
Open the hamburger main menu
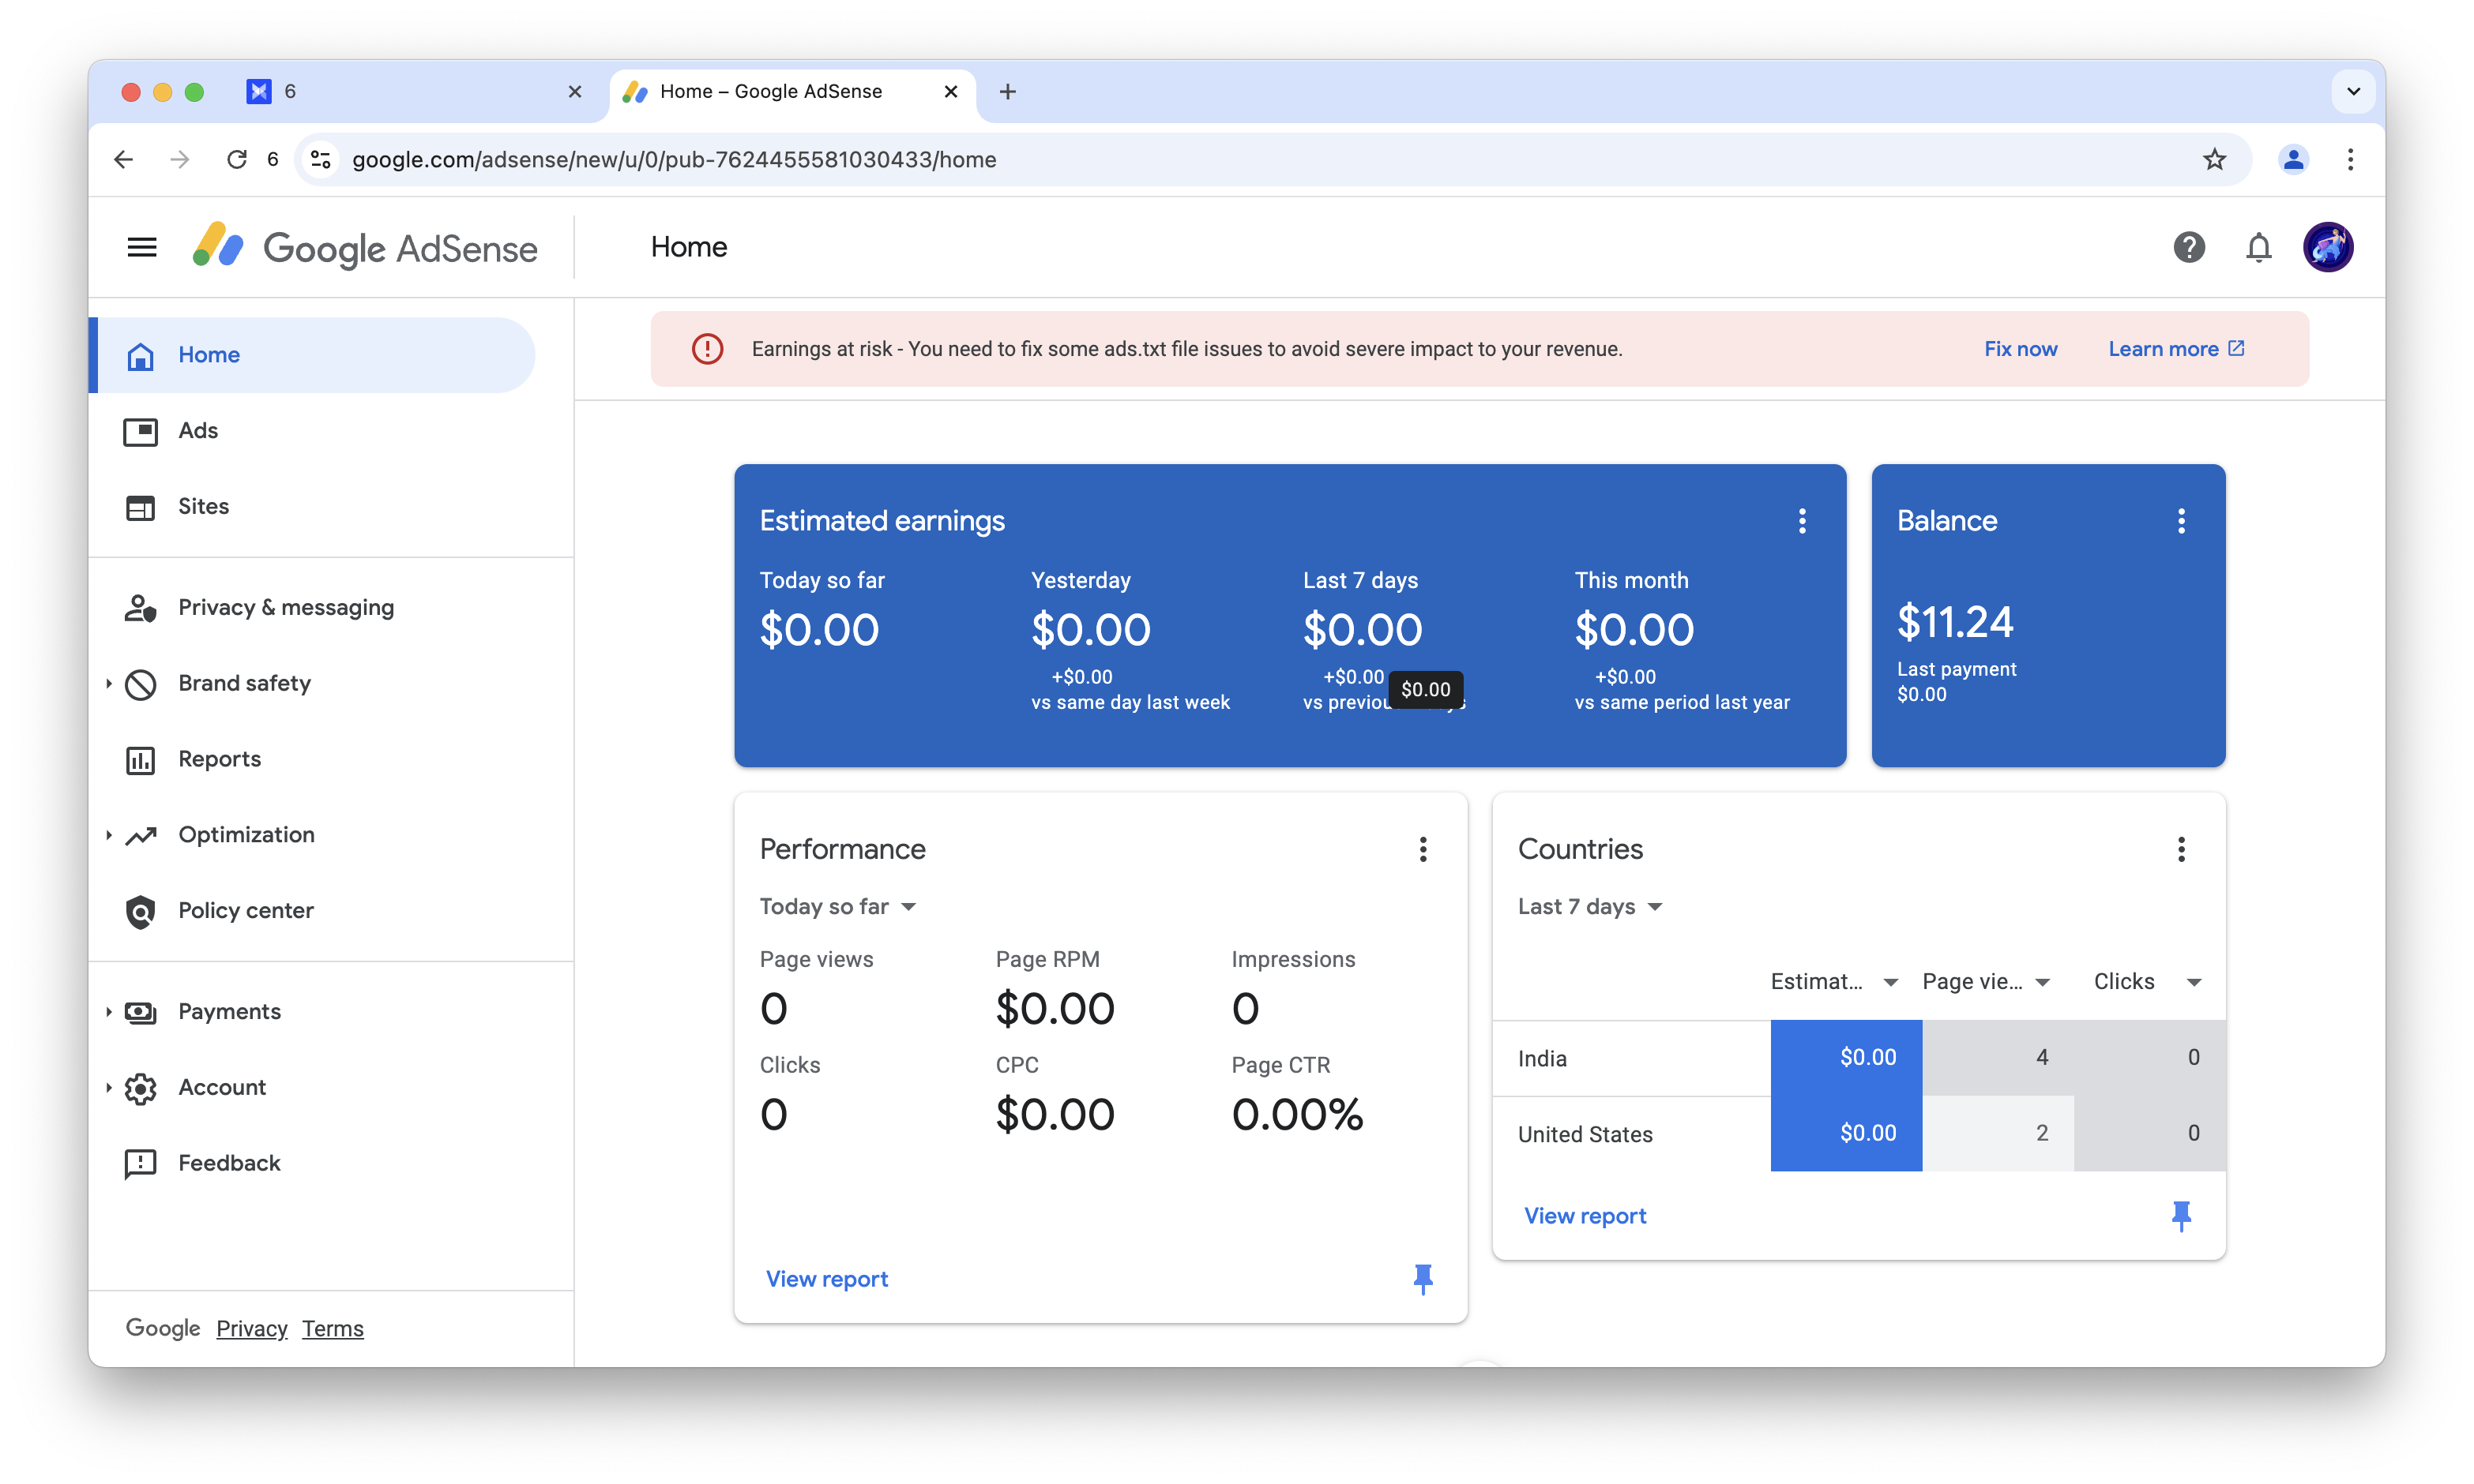[x=142, y=247]
